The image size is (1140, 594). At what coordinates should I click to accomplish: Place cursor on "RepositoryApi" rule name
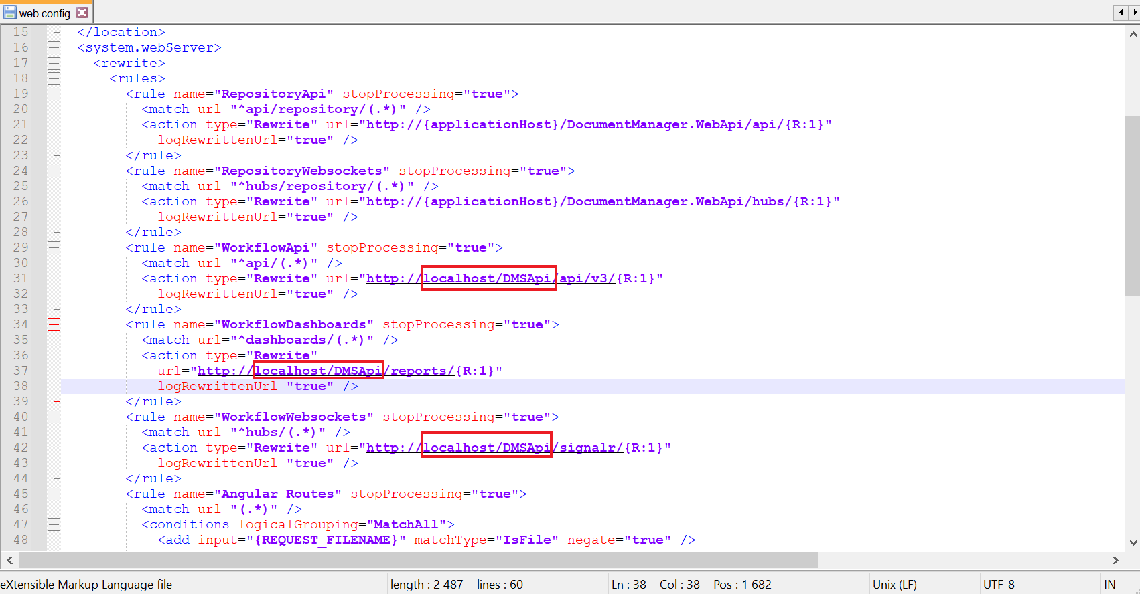(x=273, y=94)
